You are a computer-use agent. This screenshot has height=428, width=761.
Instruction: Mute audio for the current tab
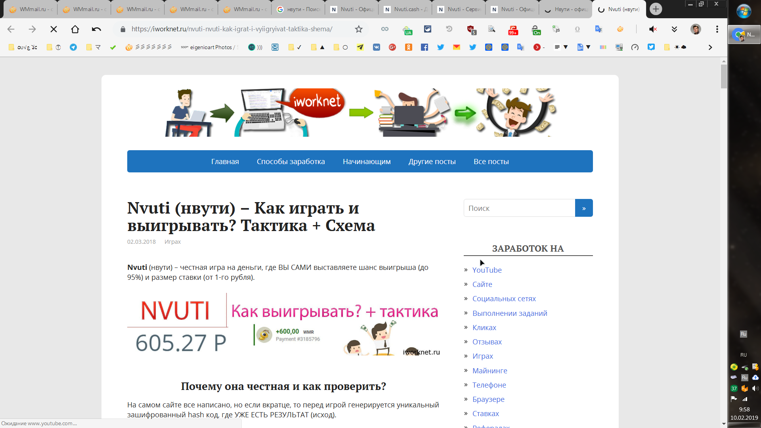point(654,29)
